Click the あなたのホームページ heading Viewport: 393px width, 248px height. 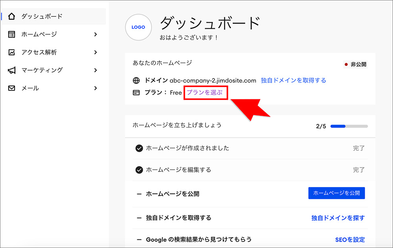pos(162,63)
